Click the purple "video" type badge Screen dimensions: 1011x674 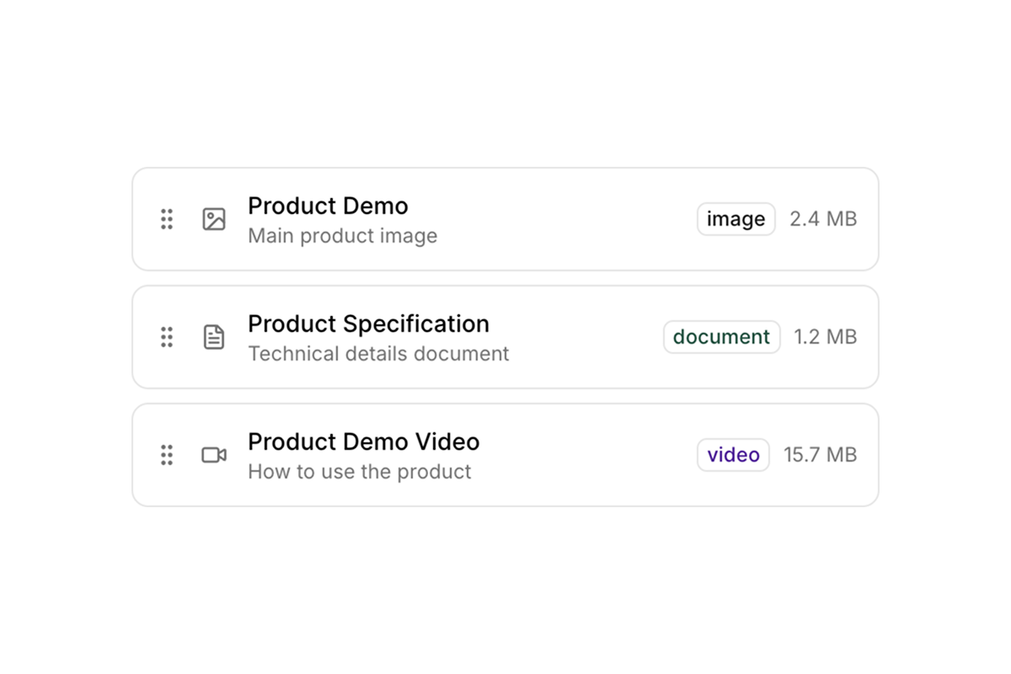coord(733,455)
